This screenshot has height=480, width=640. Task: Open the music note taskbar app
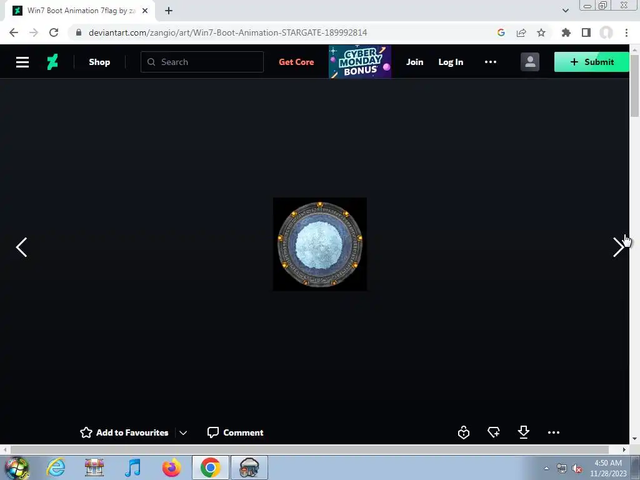click(x=132, y=467)
